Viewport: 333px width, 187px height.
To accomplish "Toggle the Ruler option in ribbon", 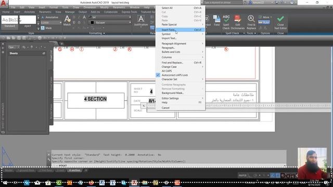I will 264,22.
